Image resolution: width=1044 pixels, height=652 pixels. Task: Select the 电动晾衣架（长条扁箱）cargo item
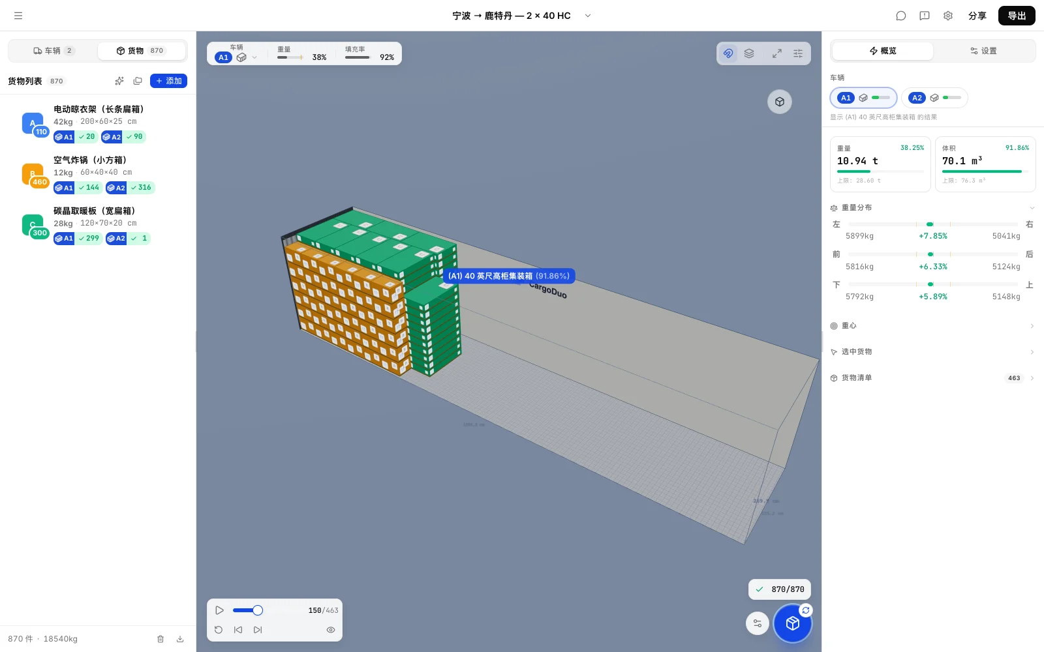(x=98, y=123)
